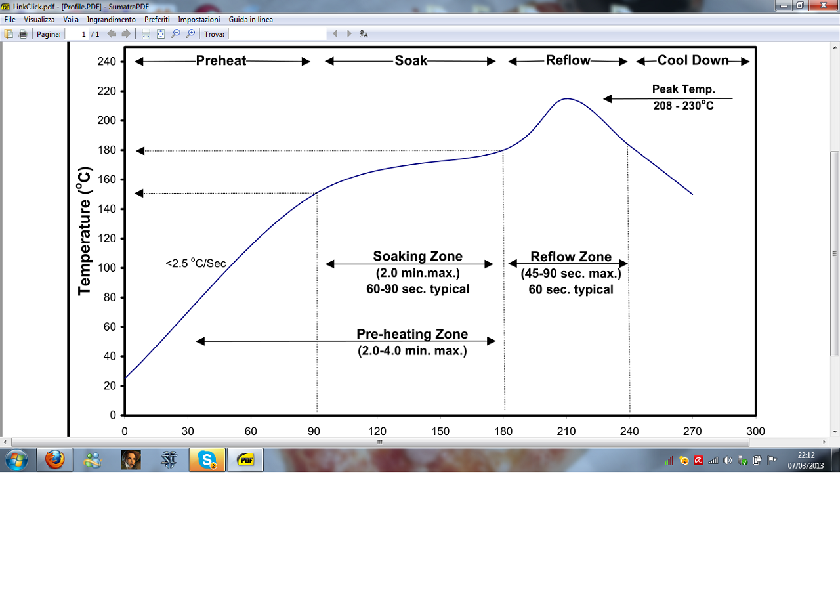Open the Guida in linea menu

251,20
